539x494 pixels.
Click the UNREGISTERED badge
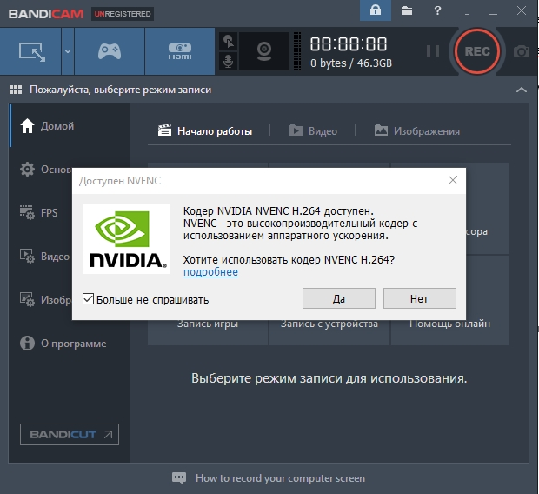[123, 14]
